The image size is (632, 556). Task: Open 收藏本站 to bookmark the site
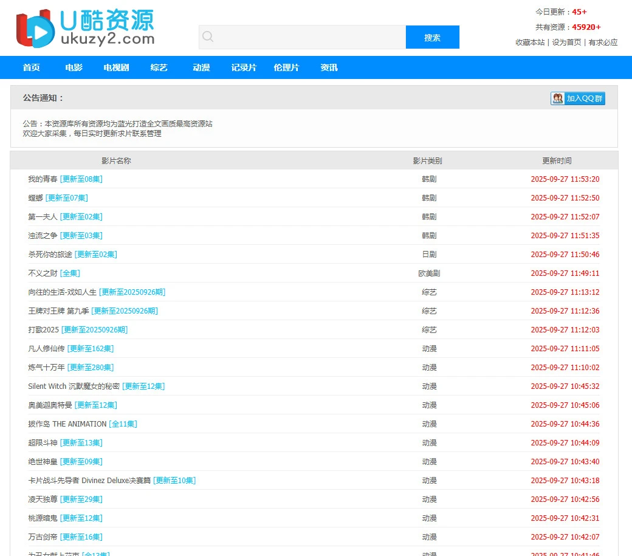(x=529, y=43)
